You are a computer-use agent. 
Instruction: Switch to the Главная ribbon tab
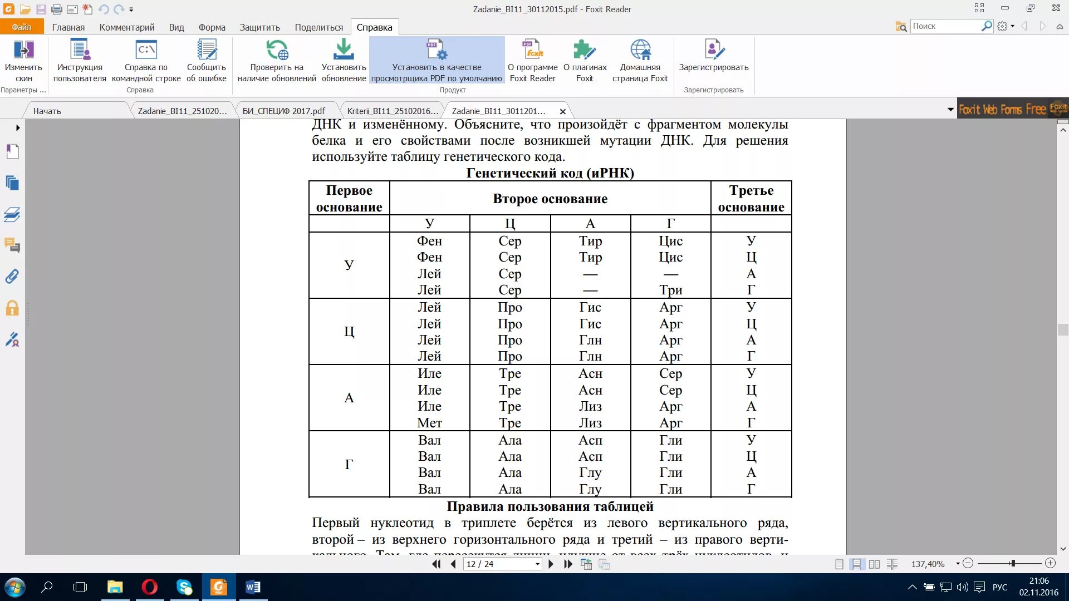point(70,26)
